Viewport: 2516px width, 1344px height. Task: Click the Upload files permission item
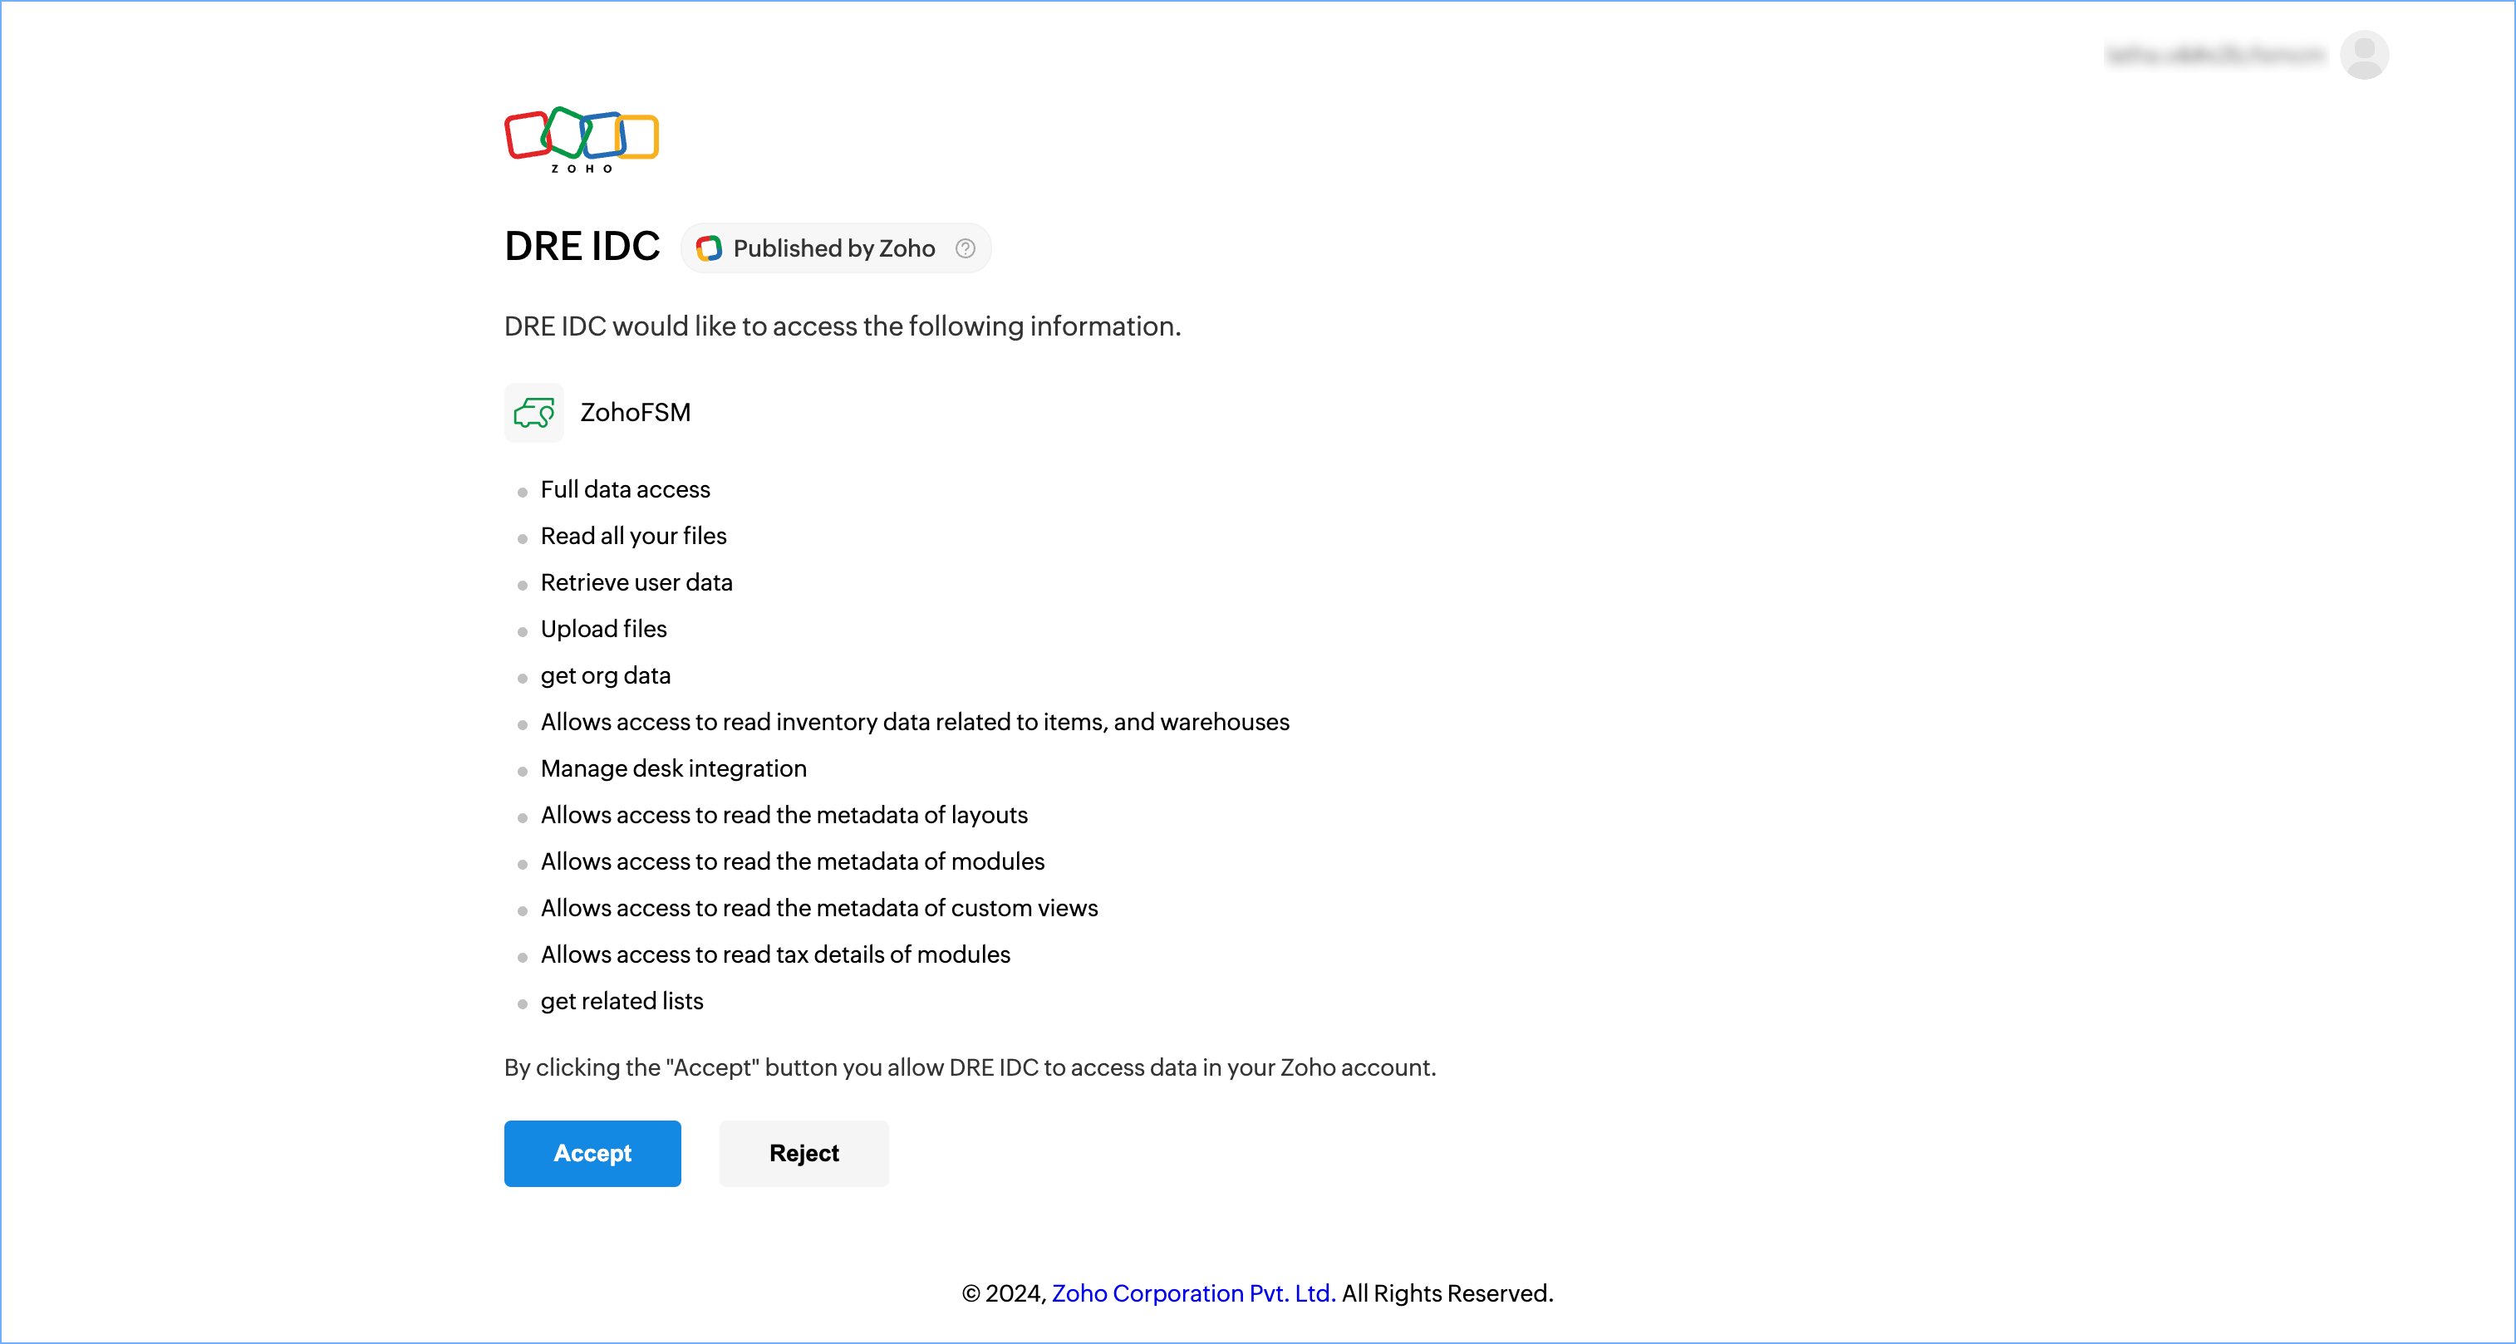(603, 629)
